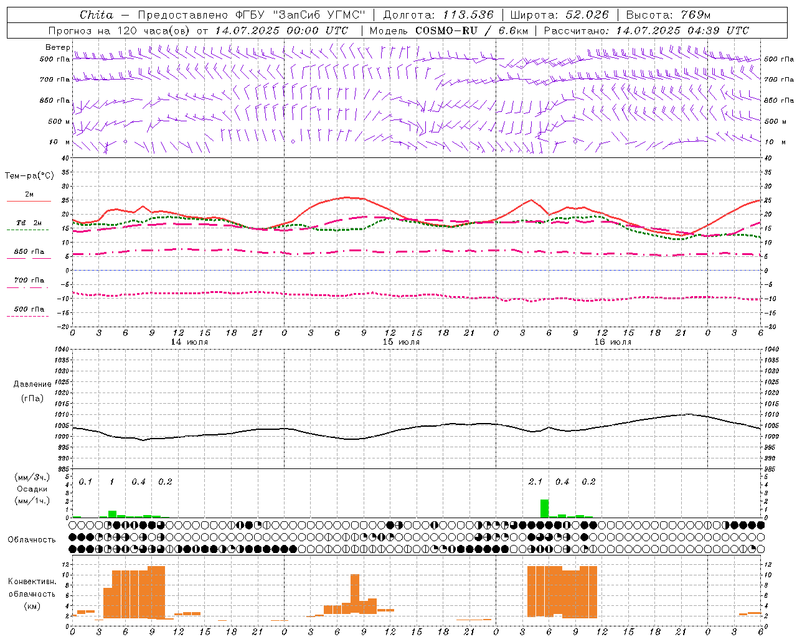Click the green dotted "Td 2м" legend entry
This screenshot has width=797, height=637.
point(29,225)
